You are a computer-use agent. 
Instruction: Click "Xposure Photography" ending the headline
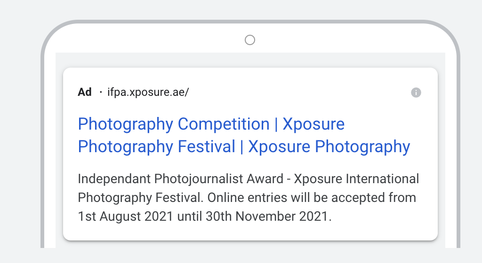click(x=329, y=147)
